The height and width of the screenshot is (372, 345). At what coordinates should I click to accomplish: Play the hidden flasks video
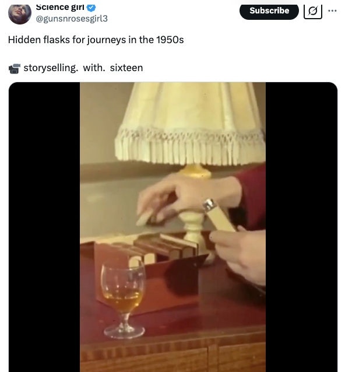tap(173, 227)
